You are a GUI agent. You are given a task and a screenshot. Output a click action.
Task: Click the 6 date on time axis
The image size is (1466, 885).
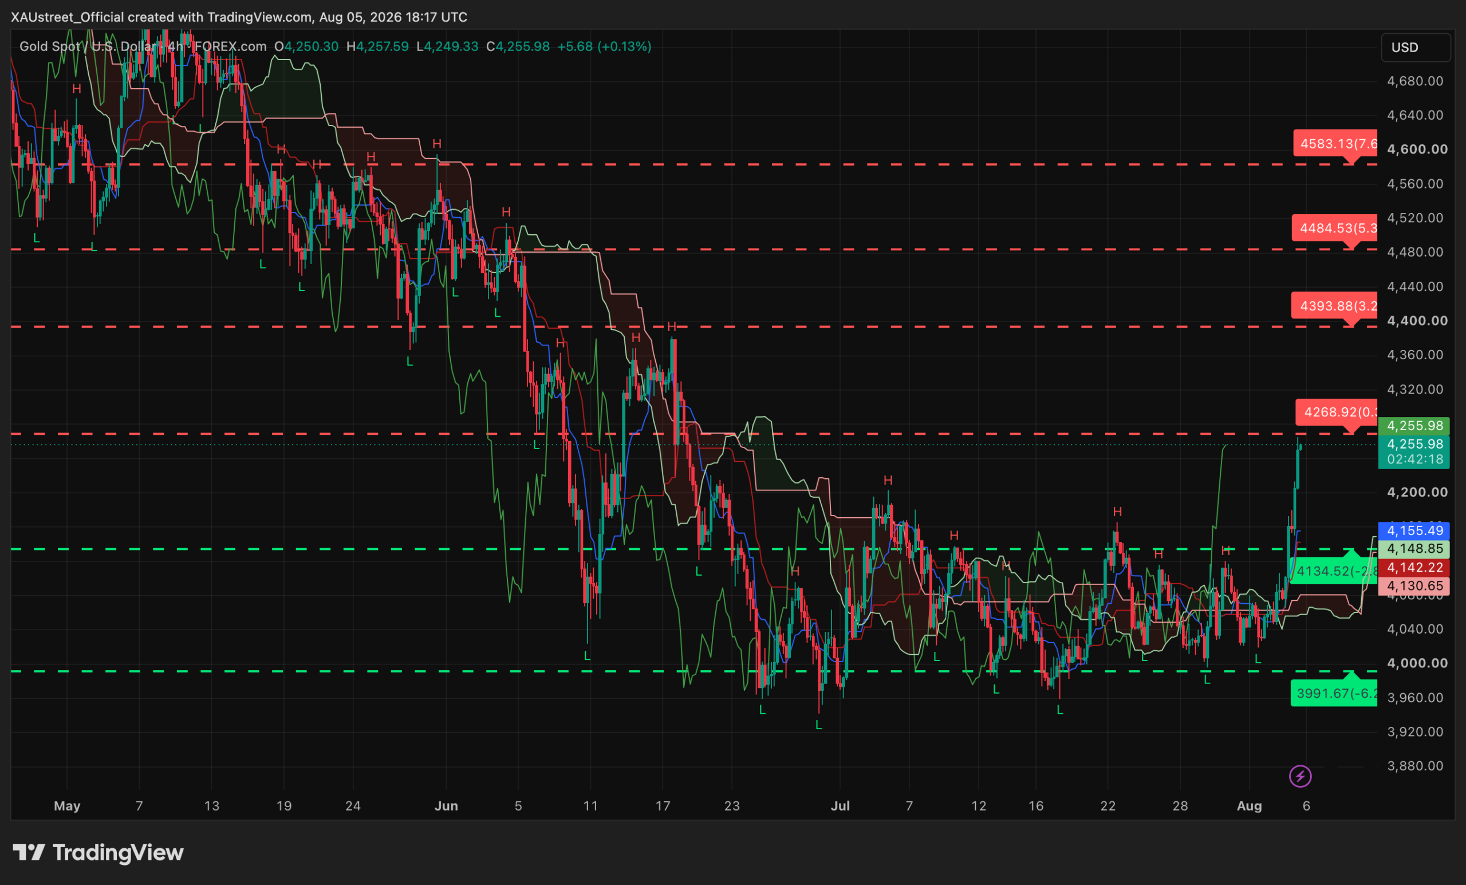point(1307,806)
